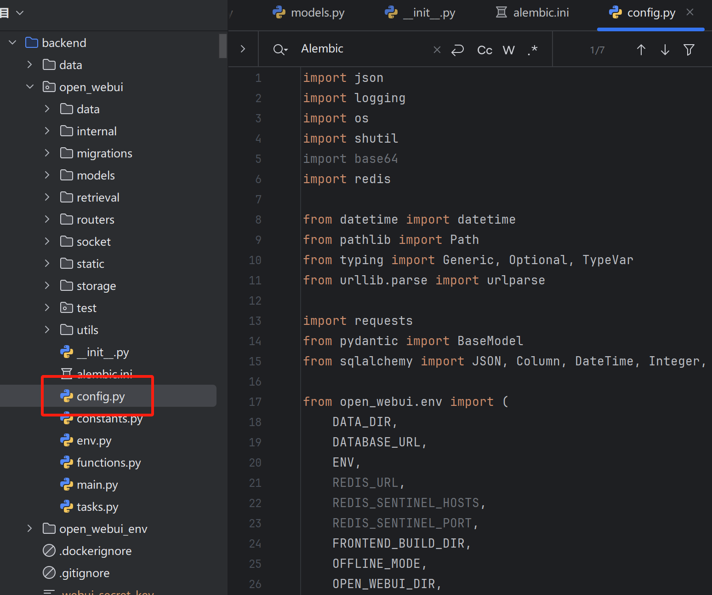
Task: Clear the Alembic search query
Action: click(x=437, y=49)
